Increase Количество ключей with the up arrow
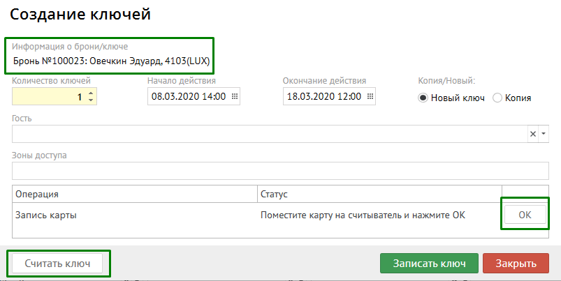561x281 pixels. (x=91, y=93)
